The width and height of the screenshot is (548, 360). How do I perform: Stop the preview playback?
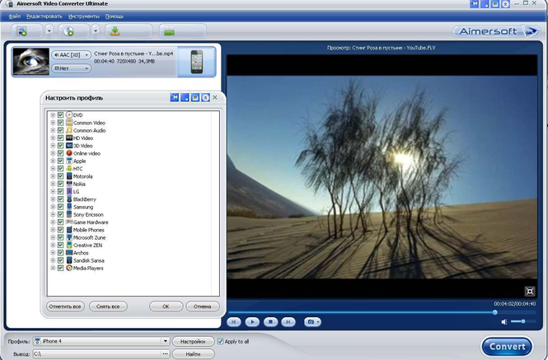(270, 322)
